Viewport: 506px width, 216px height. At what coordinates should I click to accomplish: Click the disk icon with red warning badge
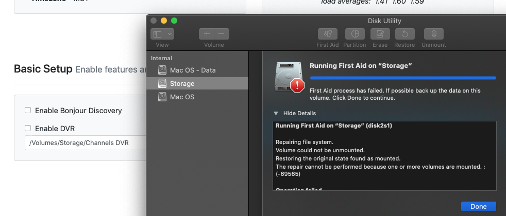tap(290, 77)
